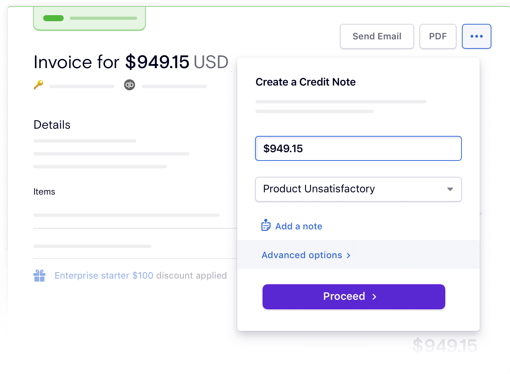Viewport: 510px width, 374px height.
Task: Click the Send Email button
Action: (x=377, y=36)
